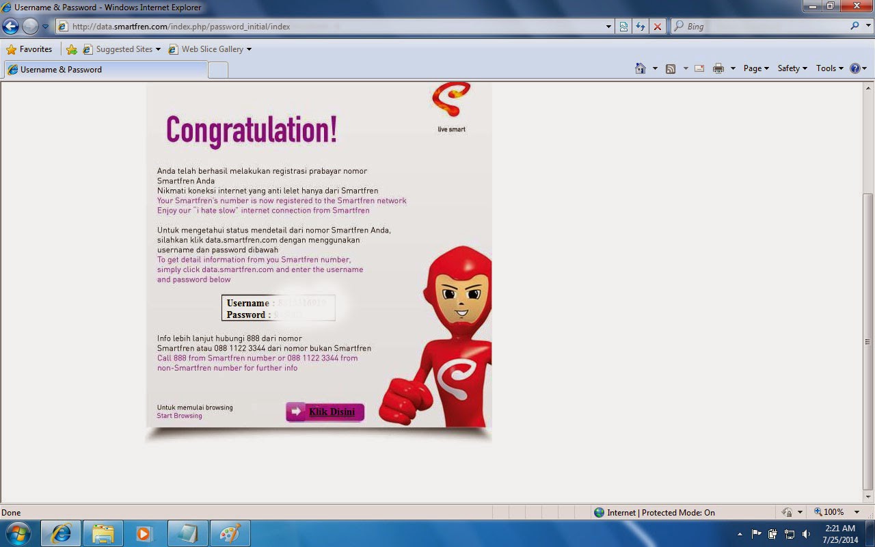This screenshot has width=875, height=547.
Task: Toggle the Compatibility View icon
Action: (623, 27)
